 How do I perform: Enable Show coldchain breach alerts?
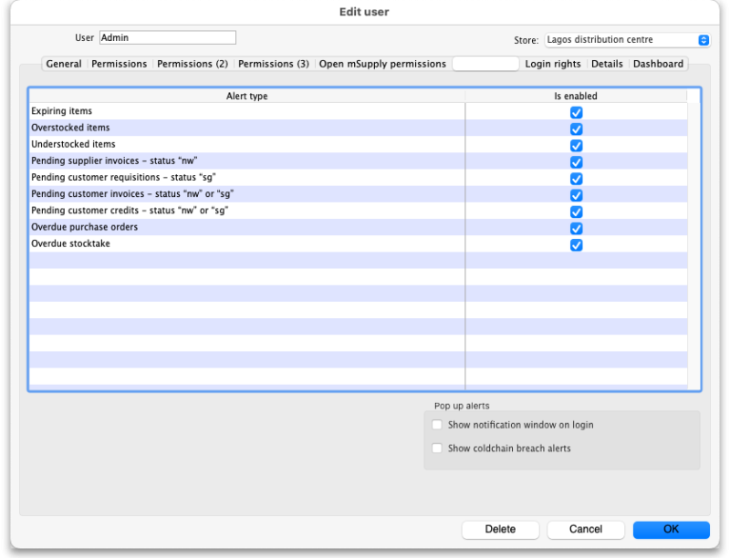437,448
